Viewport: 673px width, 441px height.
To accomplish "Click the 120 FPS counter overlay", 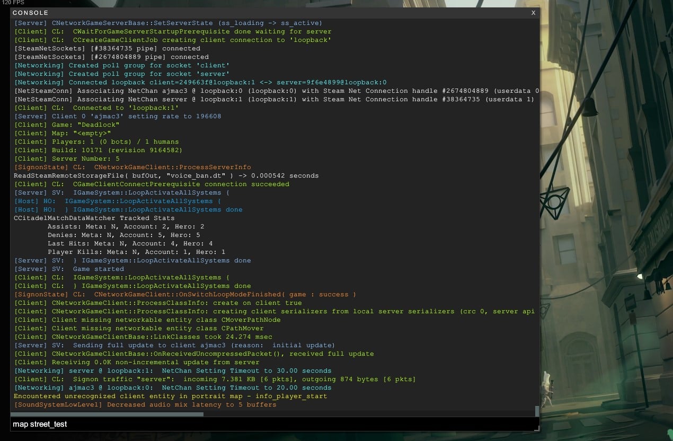I will pyautogui.click(x=13, y=3).
